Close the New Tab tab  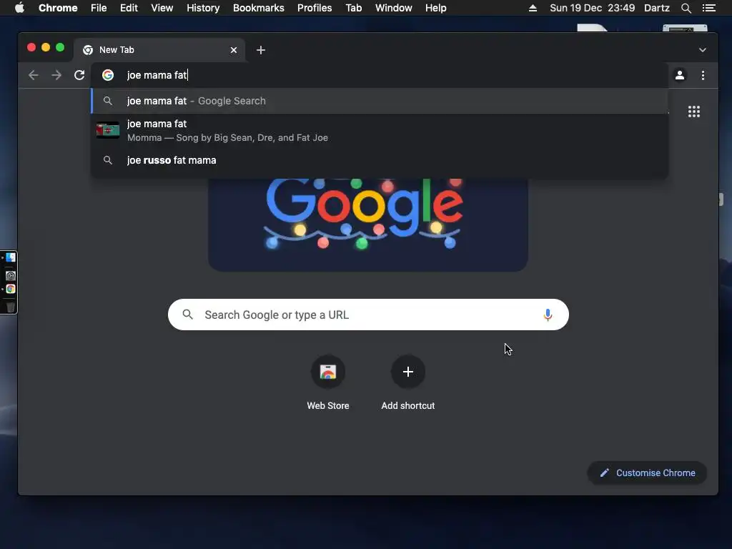234,50
